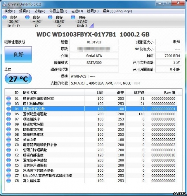Open the 佈景主題(T) menu
187x196 pixels.
(x=58, y=11)
